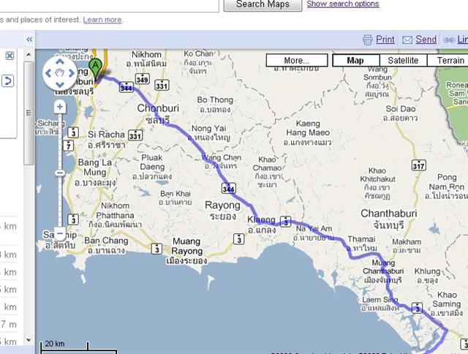Screen dimensions: 468x354
Task: Click the zoom slider handle
Action: pos(60,173)
